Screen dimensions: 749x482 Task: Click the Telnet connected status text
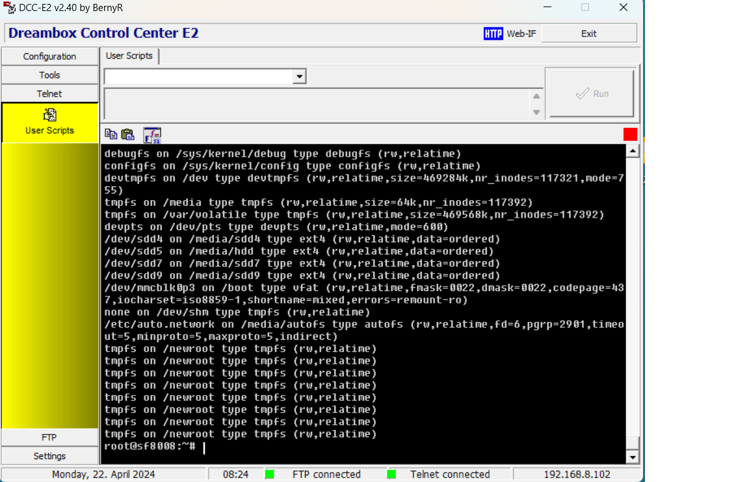point(450,474)
